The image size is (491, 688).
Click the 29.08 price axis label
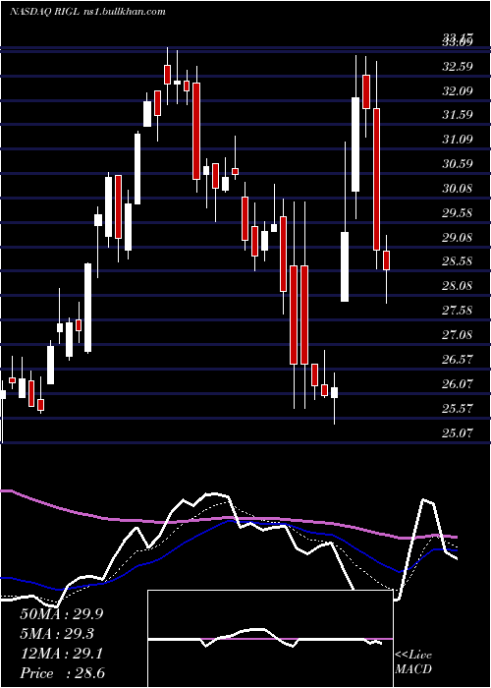pyautogui.click(x=458, y=238)
